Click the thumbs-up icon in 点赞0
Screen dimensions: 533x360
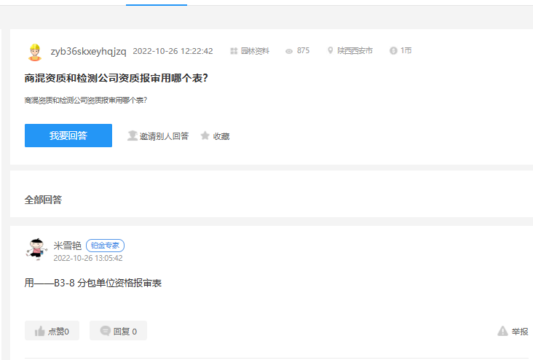[x=40, y=331]
